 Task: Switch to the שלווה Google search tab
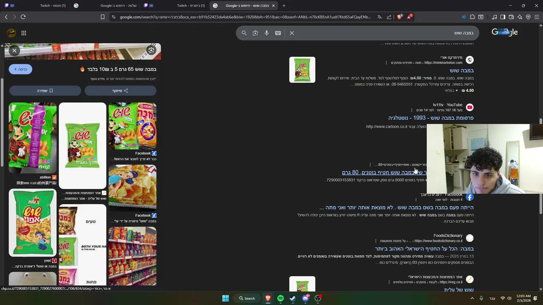point(105,6)
